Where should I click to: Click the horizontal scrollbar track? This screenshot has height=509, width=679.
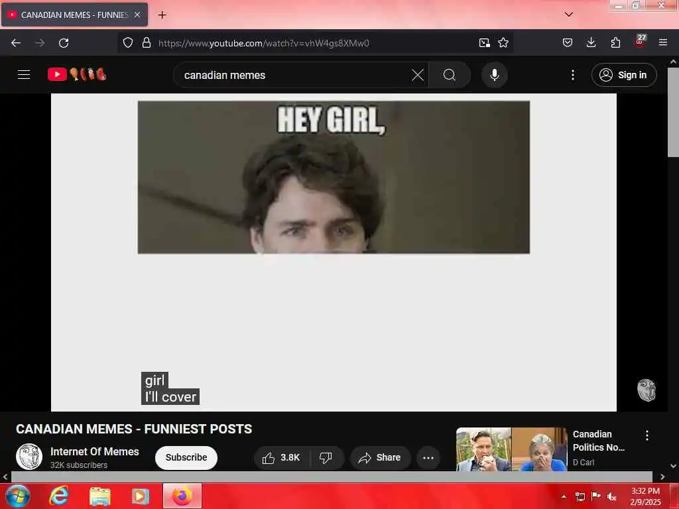[332, 477]
